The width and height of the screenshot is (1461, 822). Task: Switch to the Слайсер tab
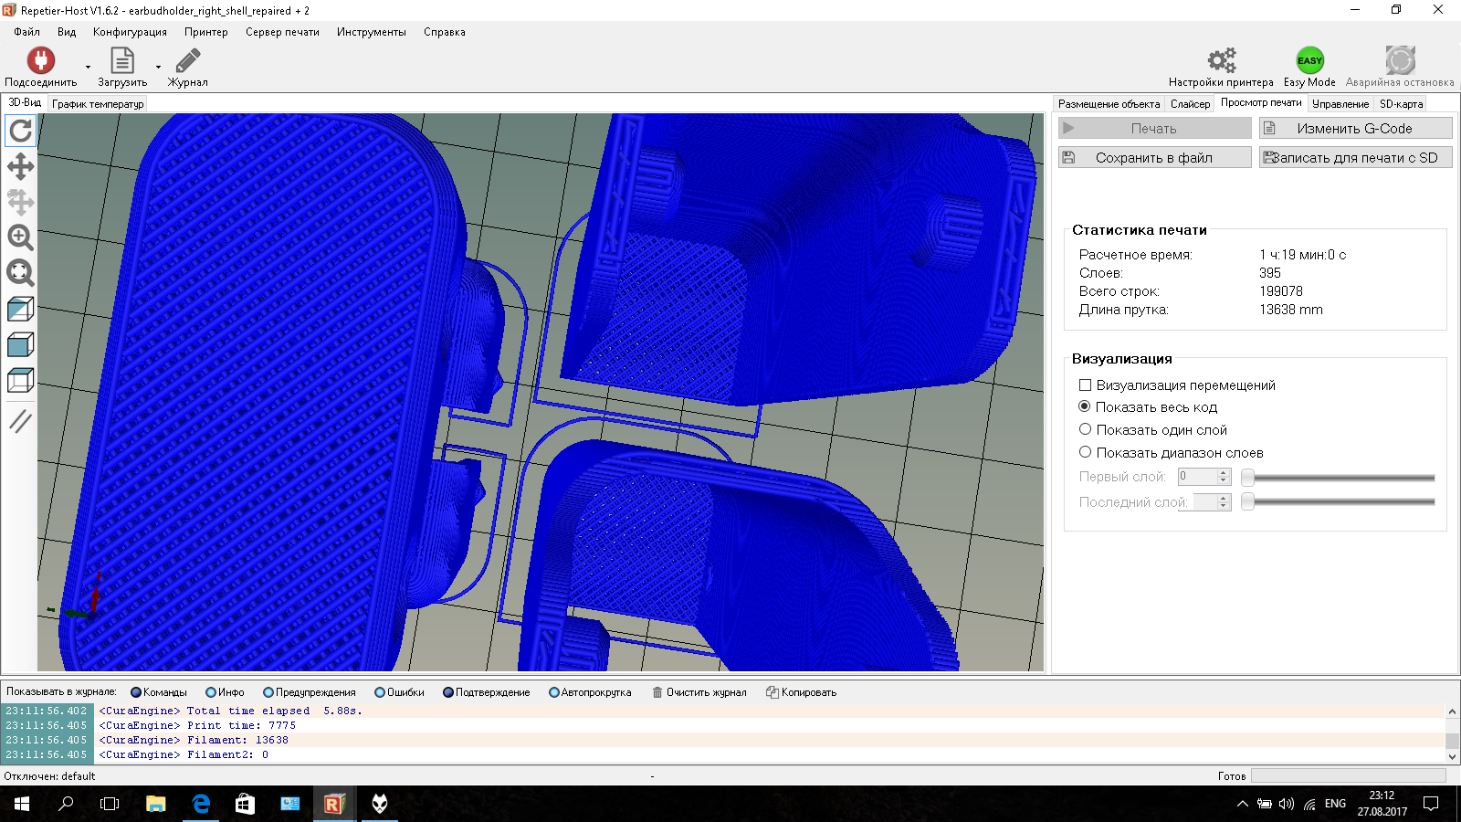(1190, 104)
